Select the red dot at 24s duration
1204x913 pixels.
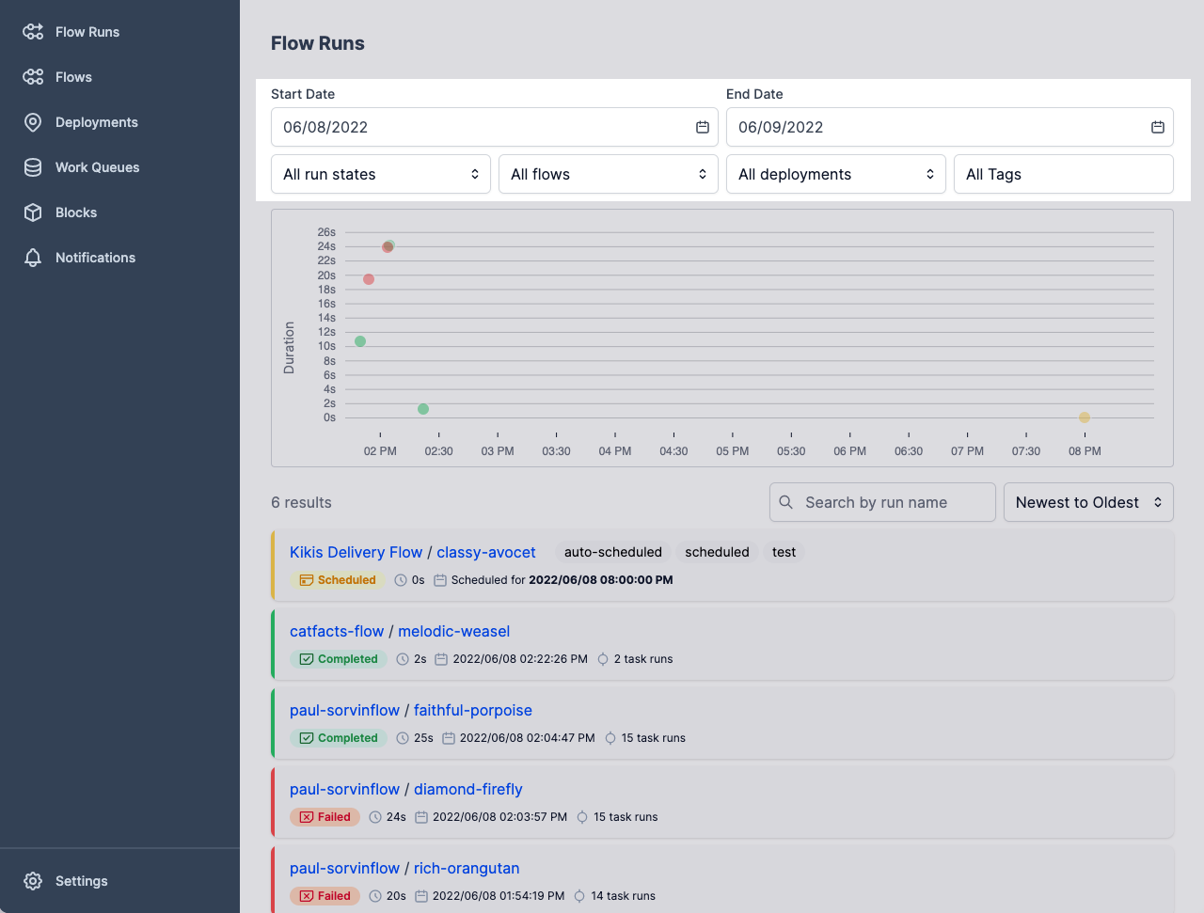pyautogui.click(x=387, y=247)
